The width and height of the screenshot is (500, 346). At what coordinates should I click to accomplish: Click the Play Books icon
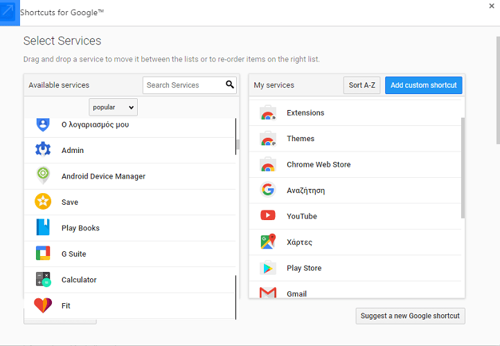43,227
